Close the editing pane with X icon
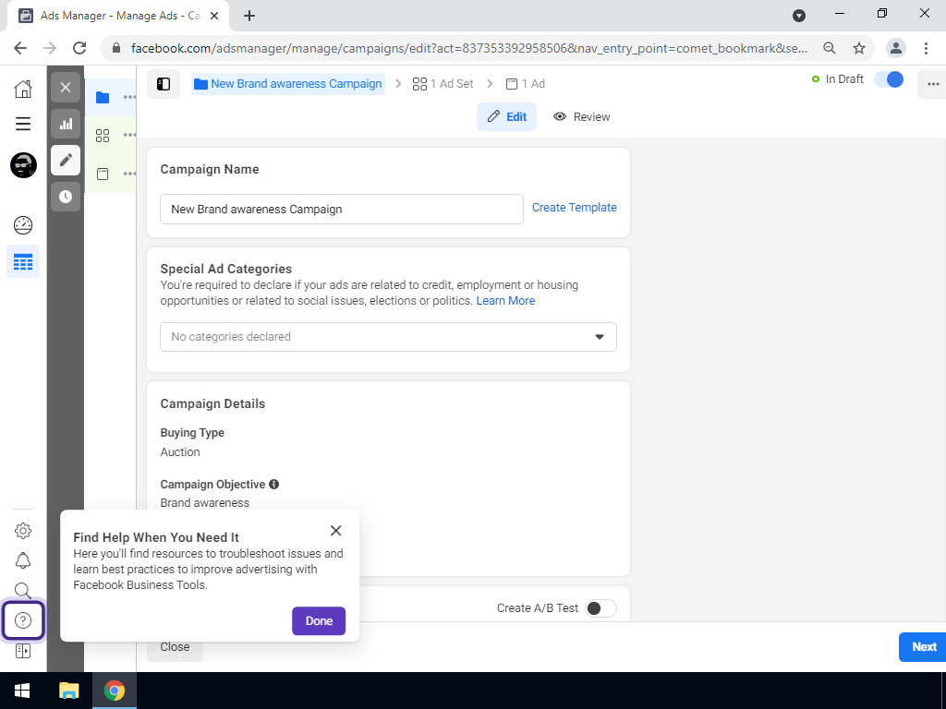 tap(66, 88)
